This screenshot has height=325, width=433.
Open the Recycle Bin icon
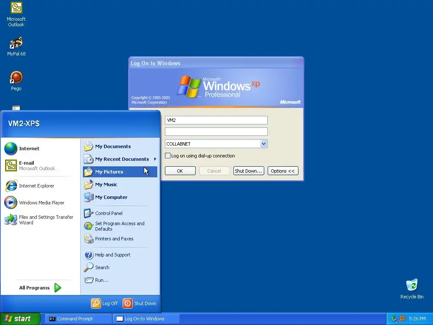tap(412, 289)
